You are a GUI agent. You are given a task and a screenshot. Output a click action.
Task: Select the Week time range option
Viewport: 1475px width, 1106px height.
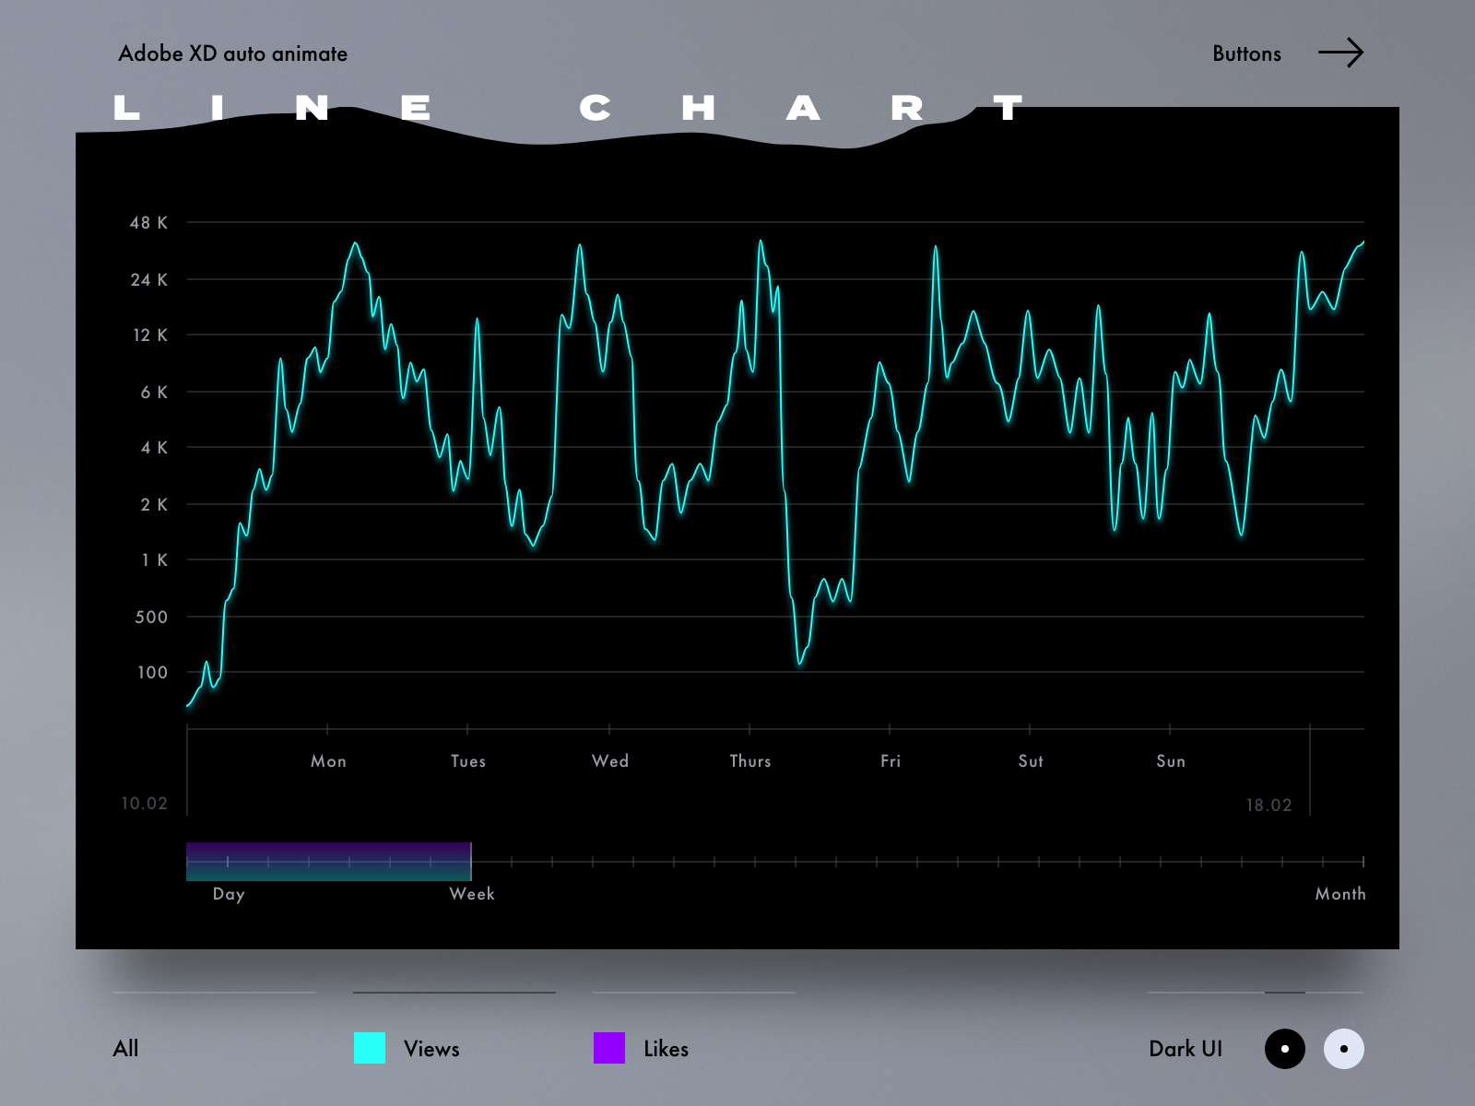[x=472, y=893]
